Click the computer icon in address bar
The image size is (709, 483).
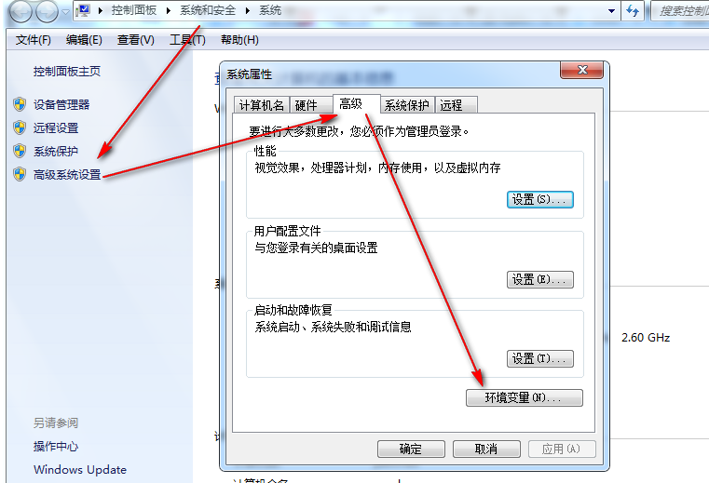[83, 10]
